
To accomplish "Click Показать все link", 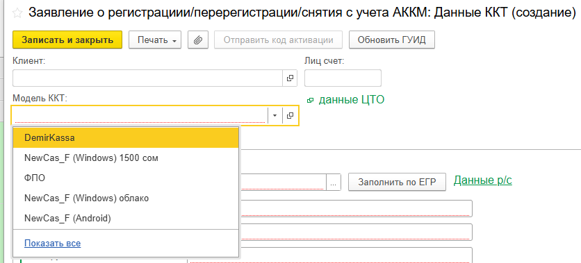I will [x=53, y=243].
